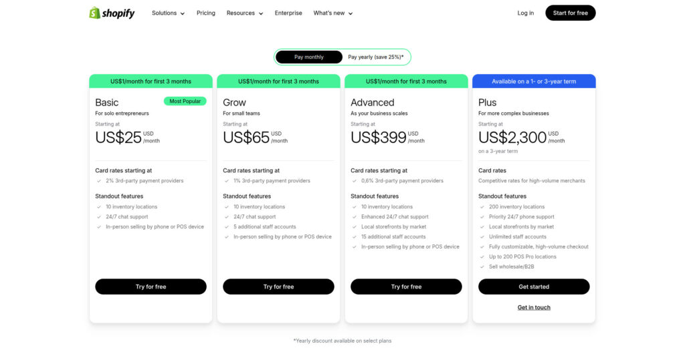Expand the What's new dropdown
The image size is (685, 354).
point(332,13)
